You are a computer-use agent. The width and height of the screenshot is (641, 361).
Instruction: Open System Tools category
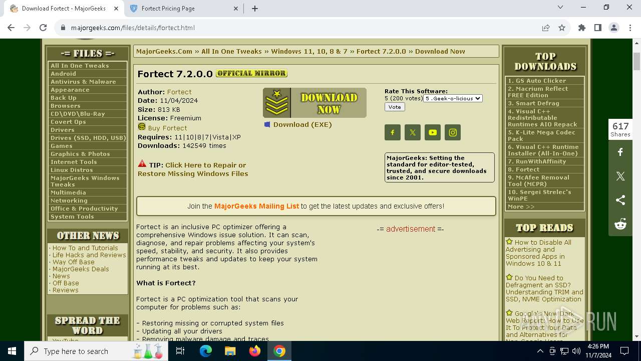point(72,217)
